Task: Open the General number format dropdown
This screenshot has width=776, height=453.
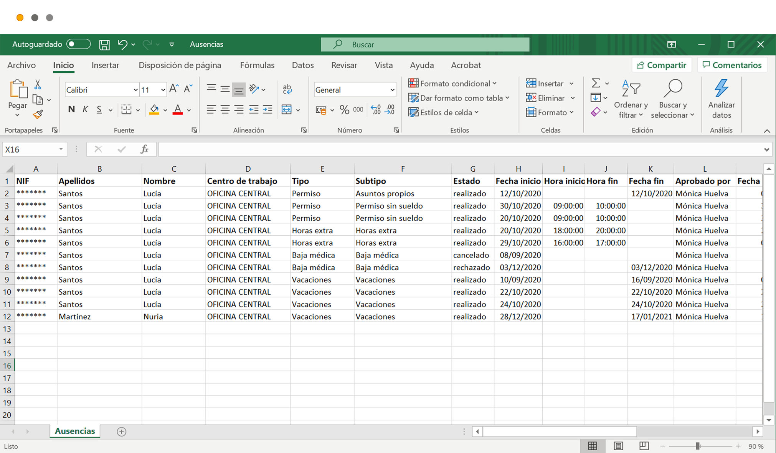Action: point(392,90)
